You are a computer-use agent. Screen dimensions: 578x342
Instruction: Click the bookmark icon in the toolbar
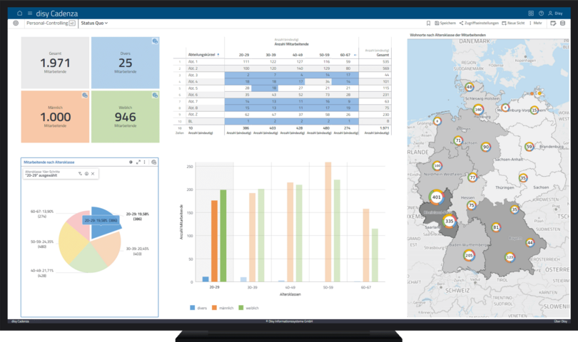[x=428, y=24]
